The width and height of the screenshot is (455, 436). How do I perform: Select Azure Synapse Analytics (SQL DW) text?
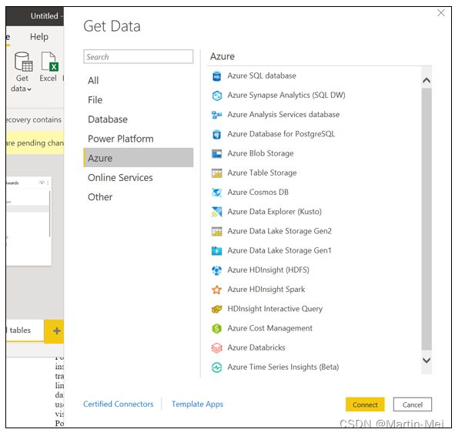286,96
